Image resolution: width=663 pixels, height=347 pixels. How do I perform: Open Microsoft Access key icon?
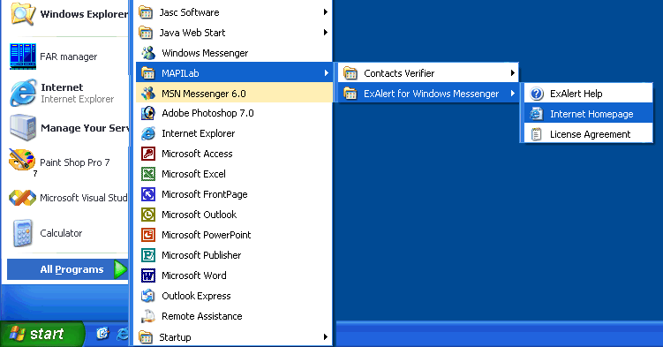point(148,154)
